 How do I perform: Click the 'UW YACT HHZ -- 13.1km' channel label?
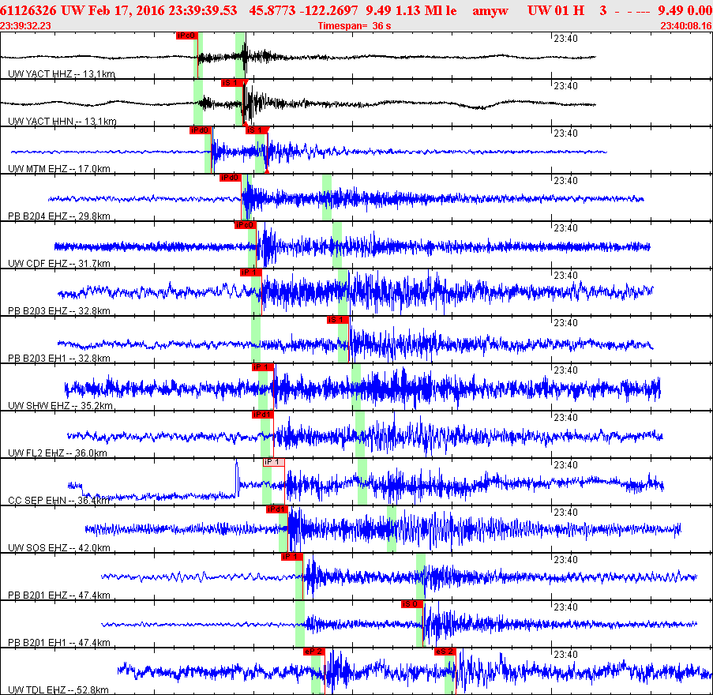point(62,73)
